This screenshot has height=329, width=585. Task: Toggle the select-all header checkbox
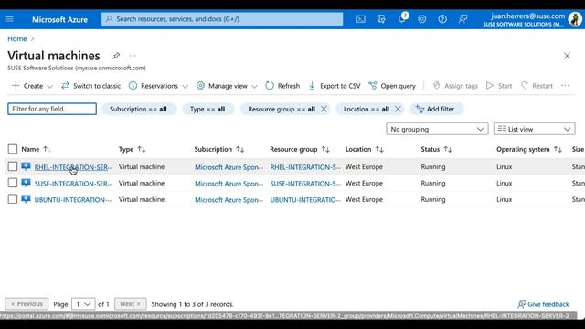(13, 149)
